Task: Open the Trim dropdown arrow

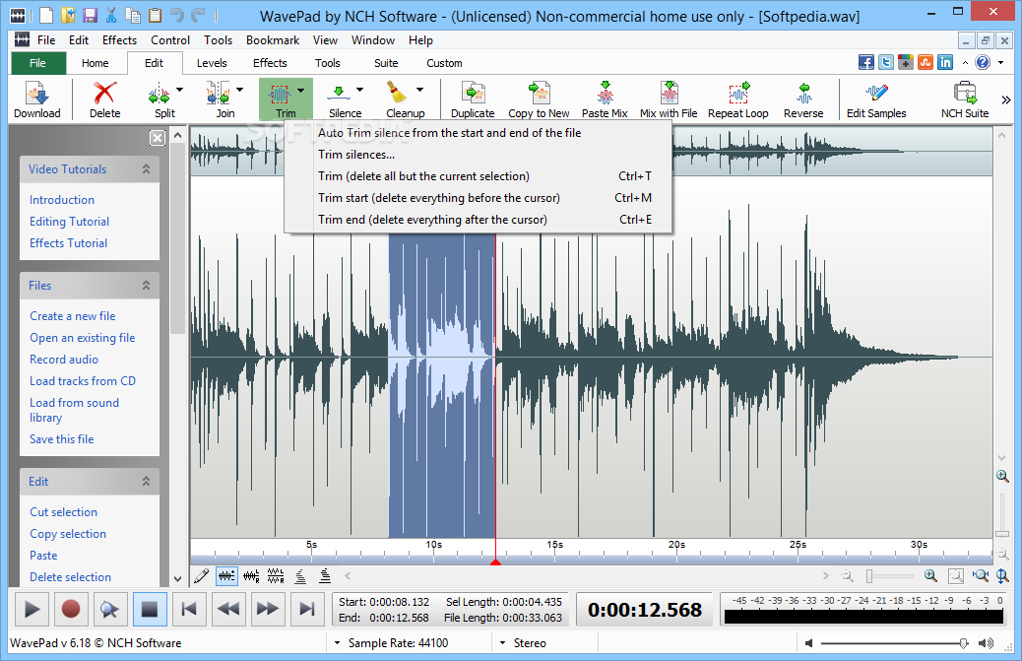Action: [x=301, y=90]
